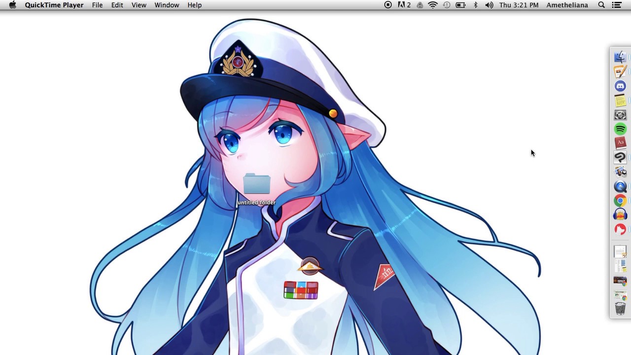Show the battery status menu
Image resolution: width=631 pixels, height=355 pixels.
click(x=460, y=5)
